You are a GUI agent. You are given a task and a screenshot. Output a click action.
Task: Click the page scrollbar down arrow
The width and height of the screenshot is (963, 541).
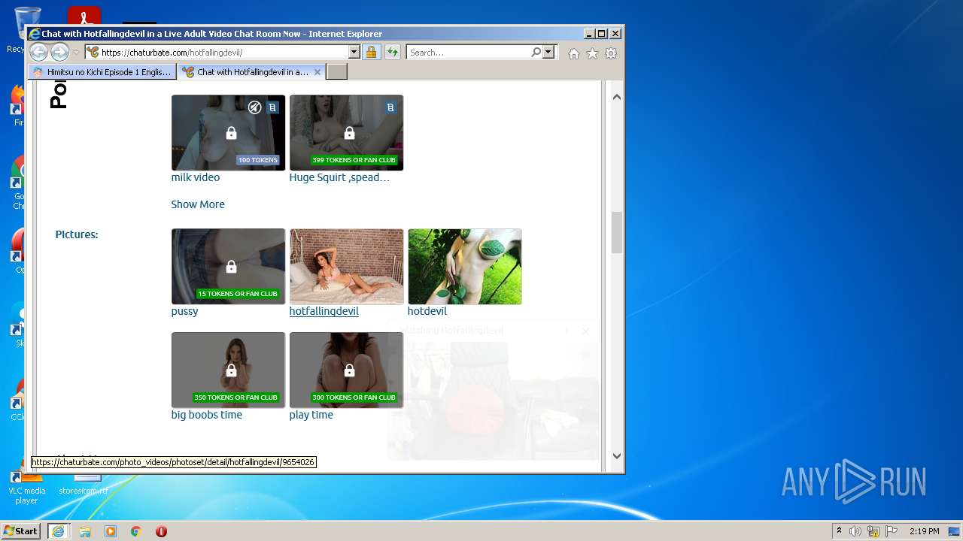tap(617, 455)
